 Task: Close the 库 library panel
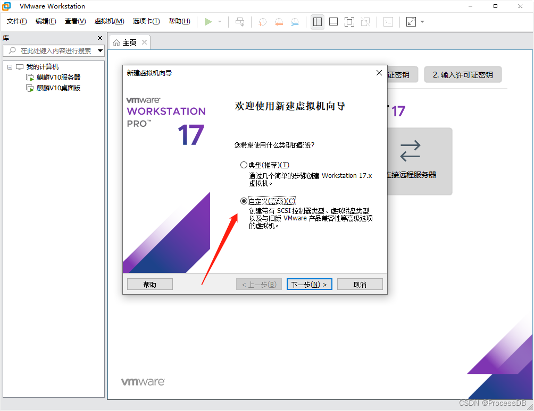coord(100,38)
